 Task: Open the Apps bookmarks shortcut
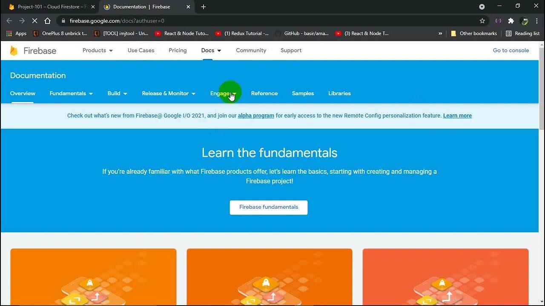(x=16, y=34)
